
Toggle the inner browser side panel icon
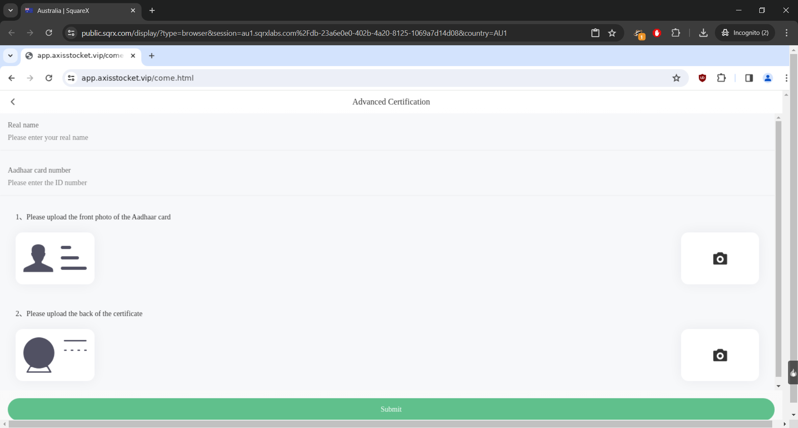click(749, 78)
